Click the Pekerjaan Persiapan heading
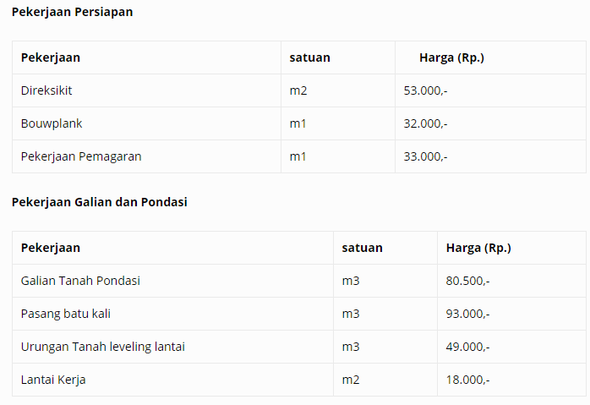 click(72, 12)
